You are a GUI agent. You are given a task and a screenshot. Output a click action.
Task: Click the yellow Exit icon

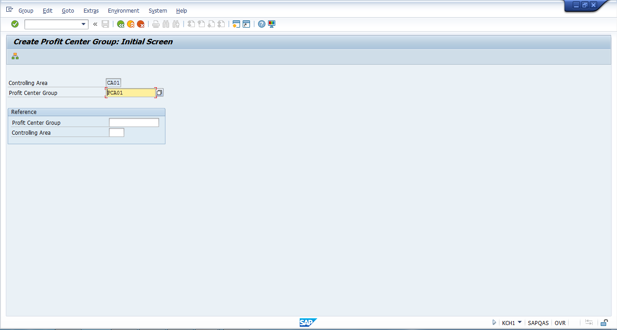131,24
